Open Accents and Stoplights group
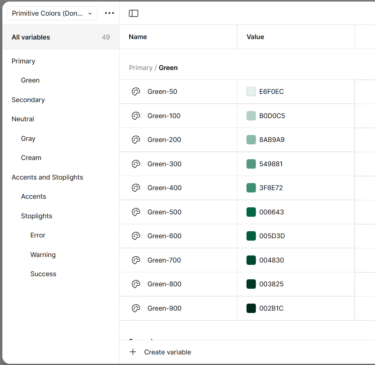The height and width of the screenshot is (365, 375). click(x=47, y=177)
